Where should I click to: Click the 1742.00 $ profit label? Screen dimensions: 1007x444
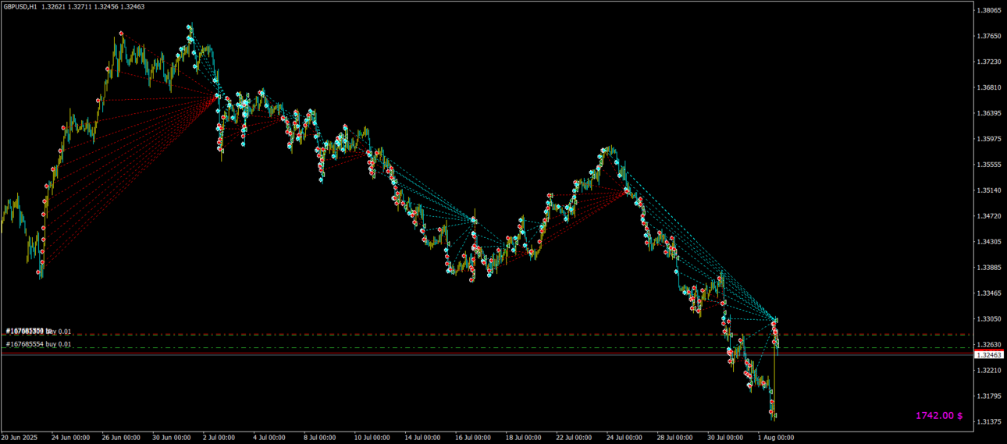click(x=939, y=416)
